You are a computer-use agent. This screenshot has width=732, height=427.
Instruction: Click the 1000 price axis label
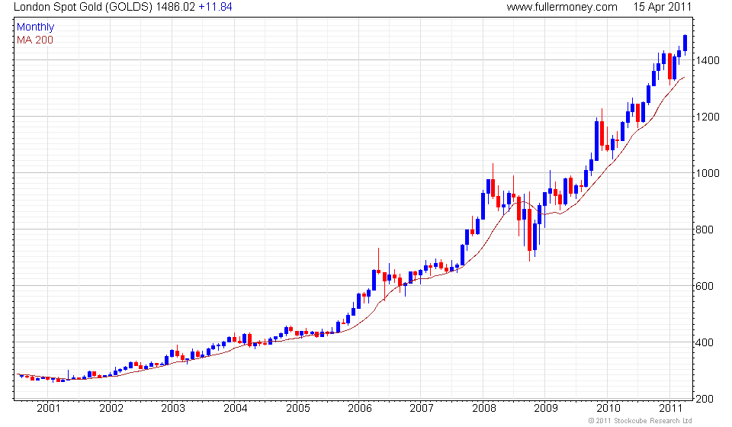point(708,173)
